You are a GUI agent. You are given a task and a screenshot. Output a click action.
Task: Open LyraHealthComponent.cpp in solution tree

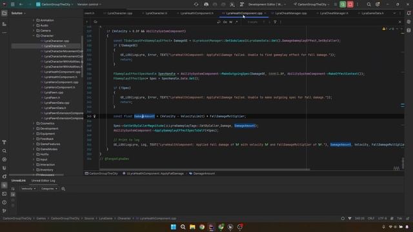[x=62, y=72]
